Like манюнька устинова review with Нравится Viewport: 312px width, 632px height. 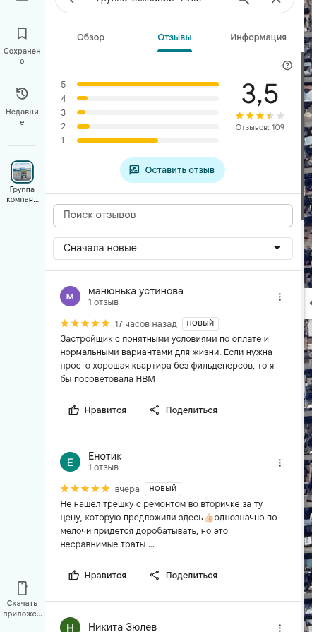(x=97, y=410)
